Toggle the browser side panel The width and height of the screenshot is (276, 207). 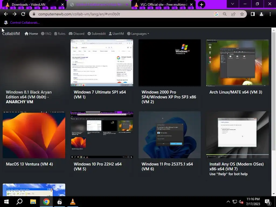point(253,14)
